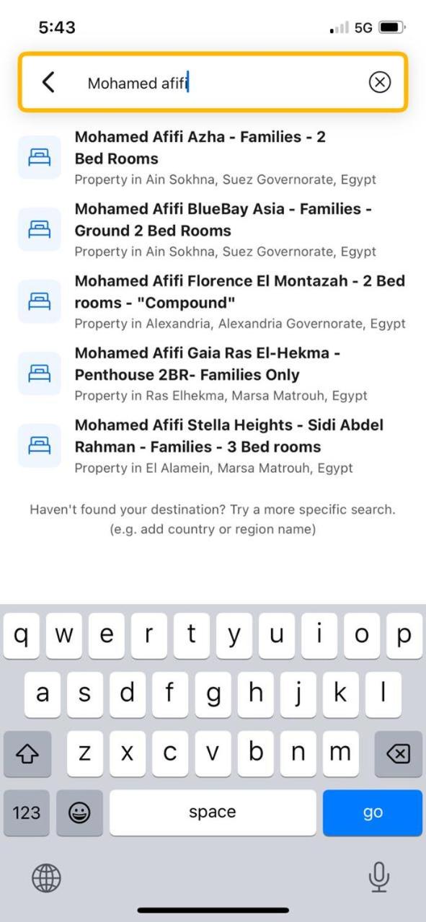Viewport: 426px width, 922px height.
Task: Tap bed icon beside Florence El Montazah
Action: [x=40, y=302]
